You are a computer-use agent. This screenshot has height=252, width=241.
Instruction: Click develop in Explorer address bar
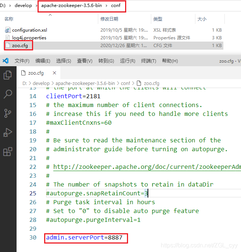23,6
